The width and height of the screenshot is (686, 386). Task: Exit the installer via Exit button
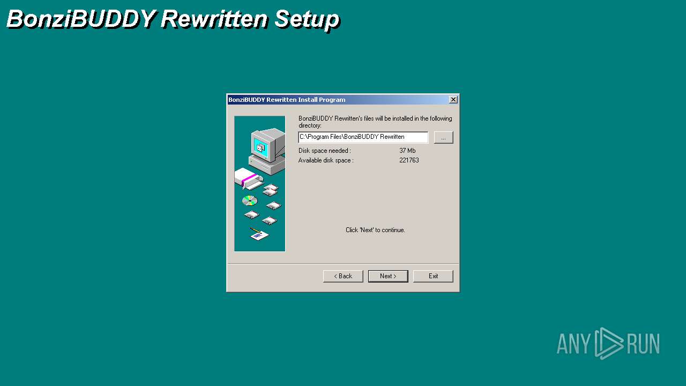pyautogui.click(x=433, y=276)
